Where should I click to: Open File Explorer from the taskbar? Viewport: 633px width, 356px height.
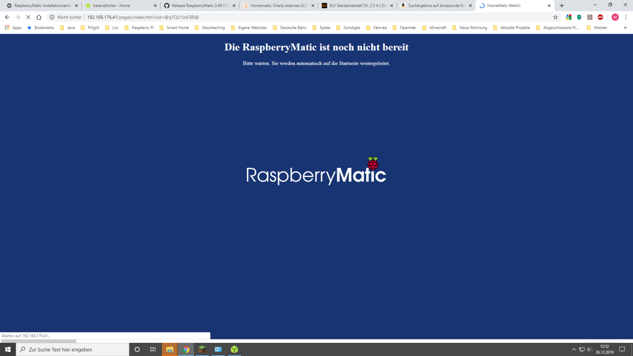coord(169,349)
